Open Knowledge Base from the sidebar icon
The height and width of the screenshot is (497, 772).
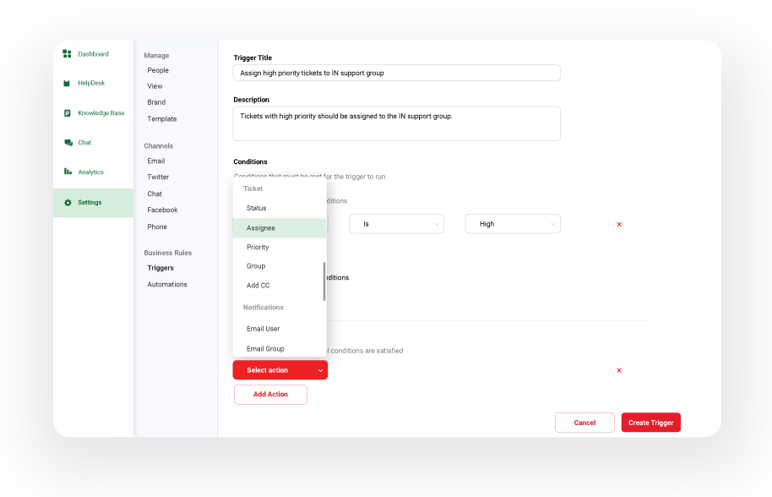click(67, 112)
